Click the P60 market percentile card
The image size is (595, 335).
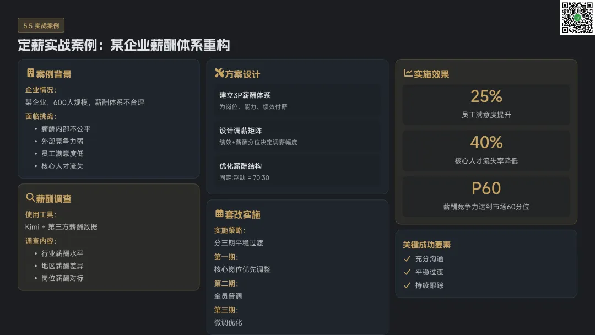(x=486, y=196)
